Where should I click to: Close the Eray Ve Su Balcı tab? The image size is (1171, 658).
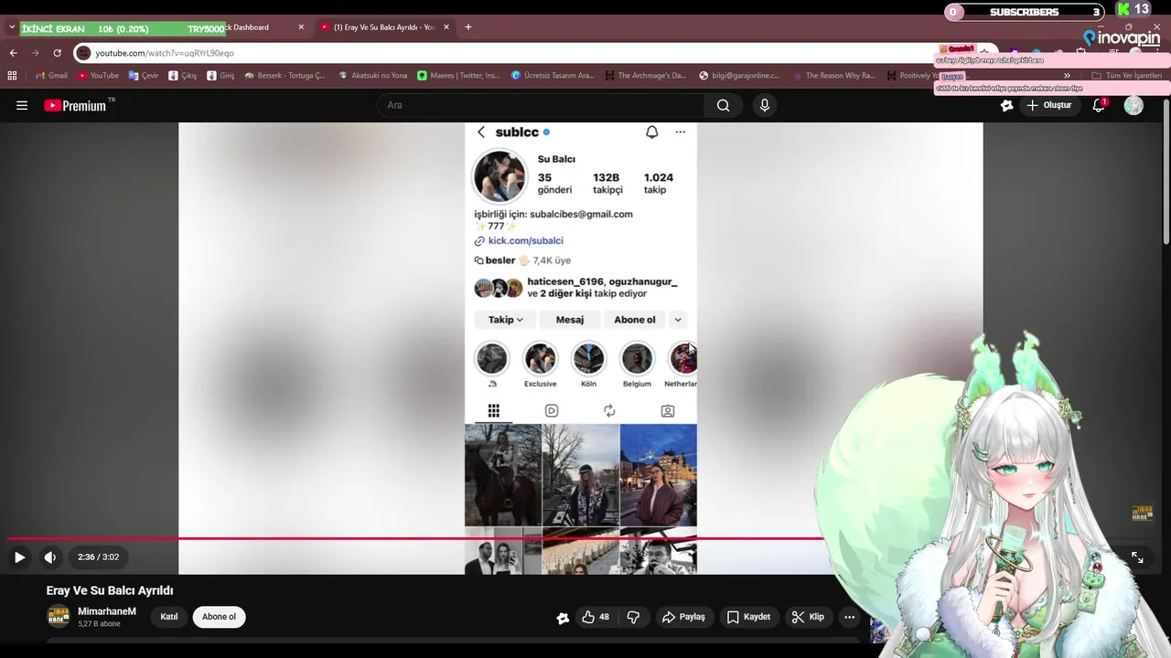coord(446,27)
